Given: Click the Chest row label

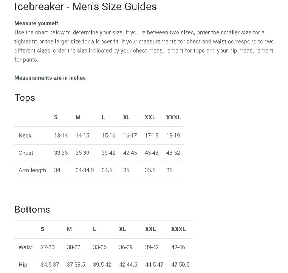Looking at the screenshot, I should 26,153.
